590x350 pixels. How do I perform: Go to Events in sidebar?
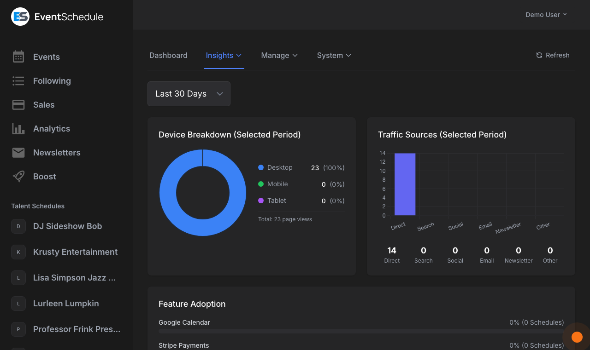click(47, 57)
